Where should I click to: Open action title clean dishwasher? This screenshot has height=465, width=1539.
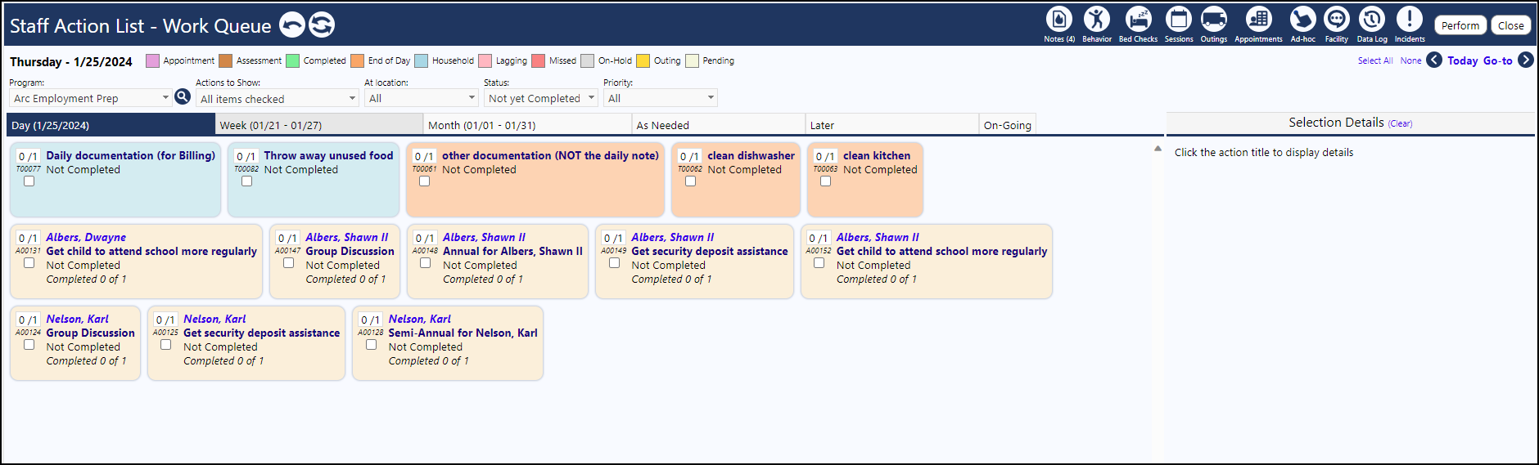(751, 155)
